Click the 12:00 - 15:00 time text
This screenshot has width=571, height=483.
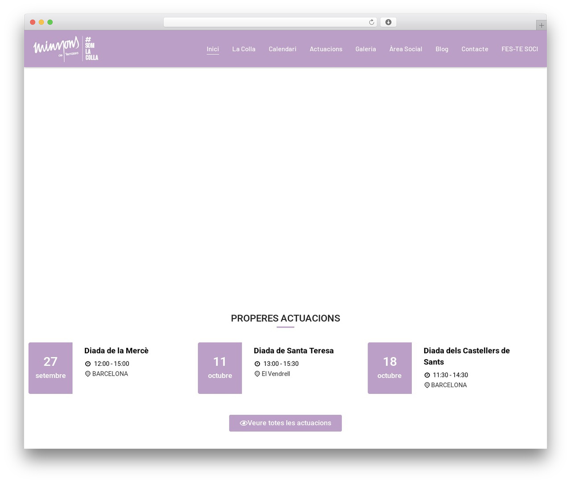112,364
